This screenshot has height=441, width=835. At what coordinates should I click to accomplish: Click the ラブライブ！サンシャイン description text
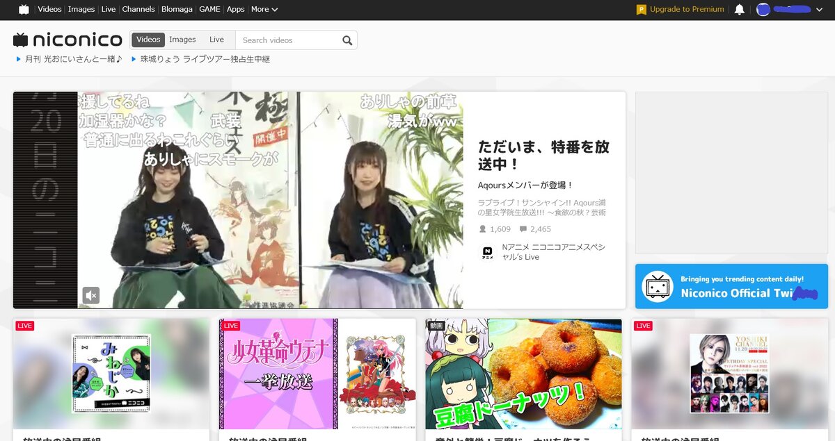click(x=542, y=207)
